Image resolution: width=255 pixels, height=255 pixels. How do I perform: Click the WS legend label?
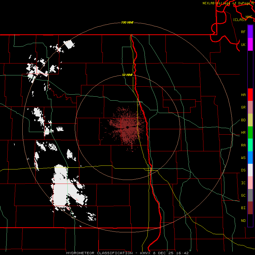[243, 158]
